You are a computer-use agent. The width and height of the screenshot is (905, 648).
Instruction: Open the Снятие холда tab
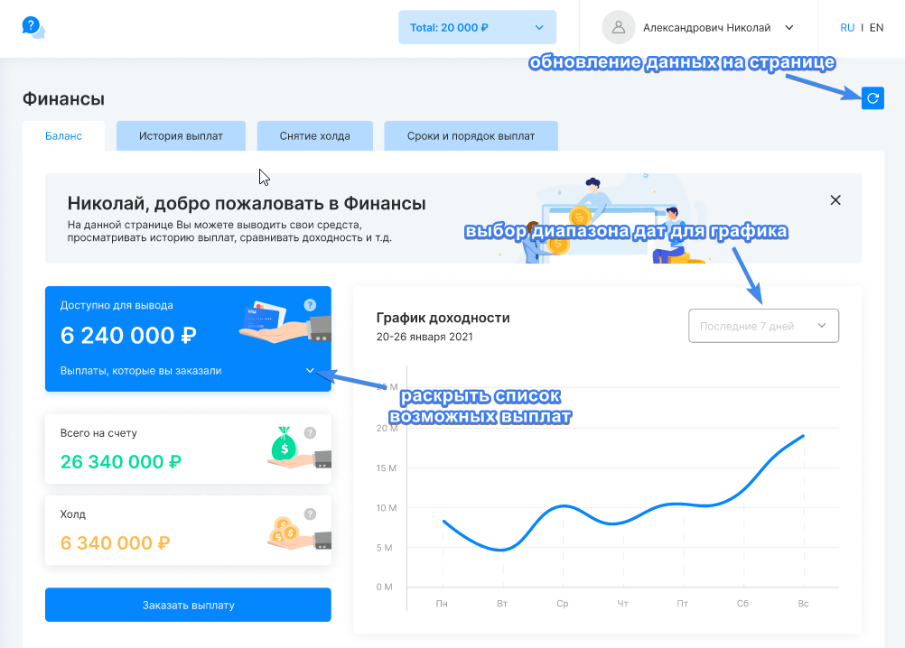point(315,136)
